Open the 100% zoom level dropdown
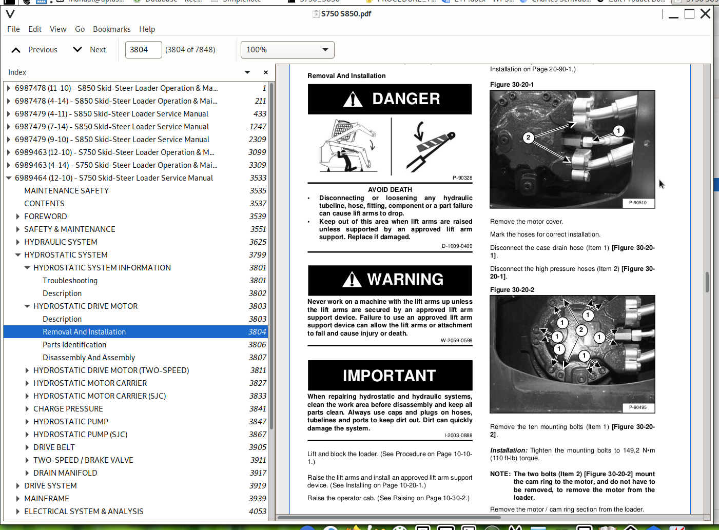This screenshot has height=530, width=719. pos(287,50)
